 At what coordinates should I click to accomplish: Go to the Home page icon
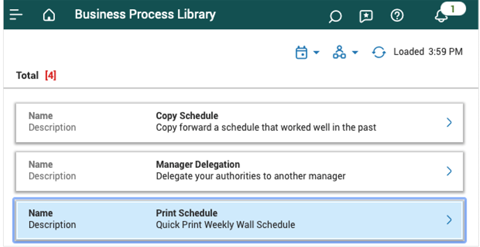point(49,15)
